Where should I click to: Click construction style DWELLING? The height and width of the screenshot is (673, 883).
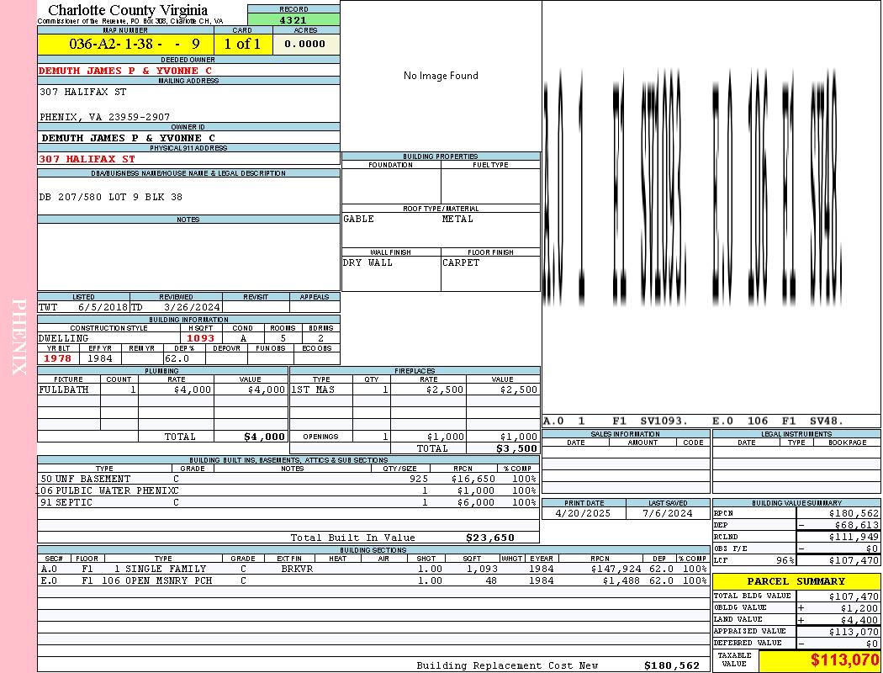[64, 338]
